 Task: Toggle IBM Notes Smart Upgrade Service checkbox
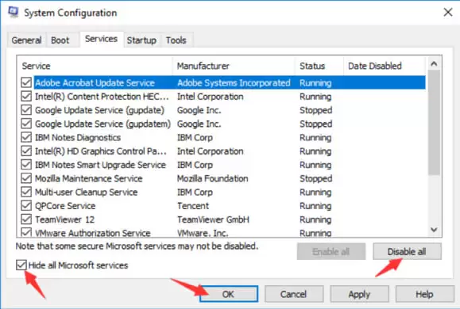[26, 165]
